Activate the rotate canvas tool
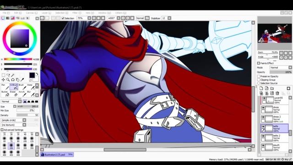 tap(13, 80)
